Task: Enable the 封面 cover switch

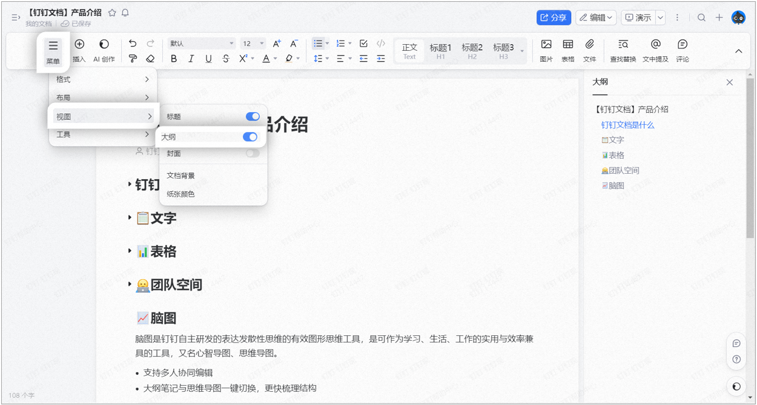Action: (253, 153)
